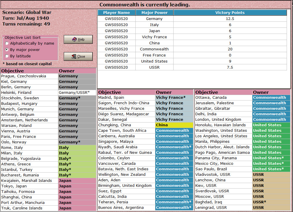
Task: Click the Tokyo, Japan objective
Action: pyautogui.click(x=29, y=186)
